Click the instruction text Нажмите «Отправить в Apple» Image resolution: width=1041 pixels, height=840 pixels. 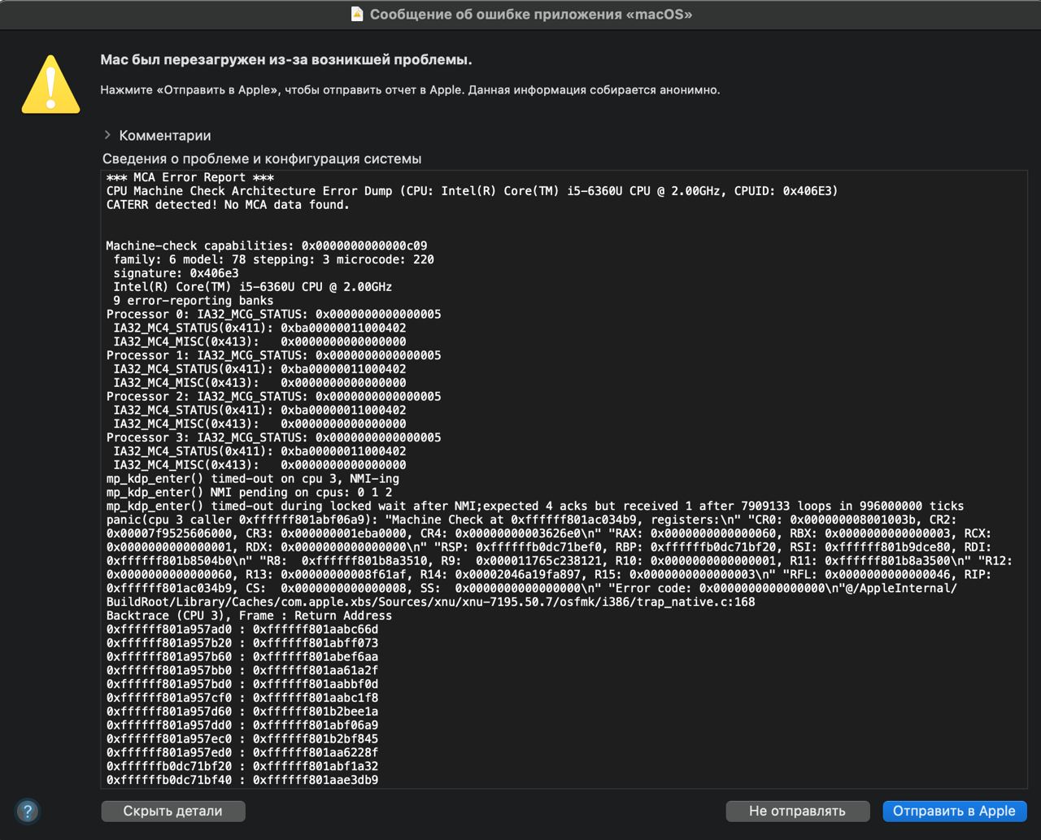[410, 90]
